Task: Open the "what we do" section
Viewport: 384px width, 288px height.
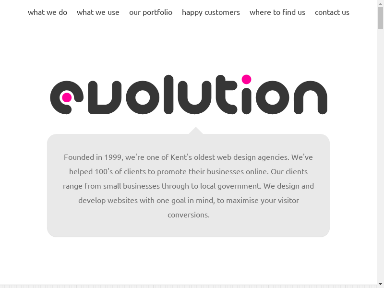Action: point(48,12)
